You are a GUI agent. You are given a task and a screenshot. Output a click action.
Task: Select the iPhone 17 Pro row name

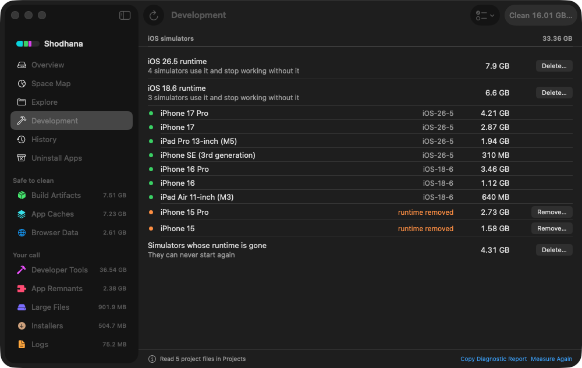pos(184,114)
